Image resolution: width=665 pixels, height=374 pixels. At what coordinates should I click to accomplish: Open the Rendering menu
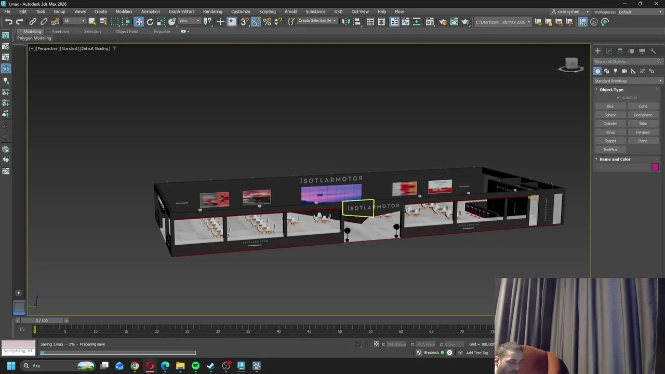[x=212, y=11]
